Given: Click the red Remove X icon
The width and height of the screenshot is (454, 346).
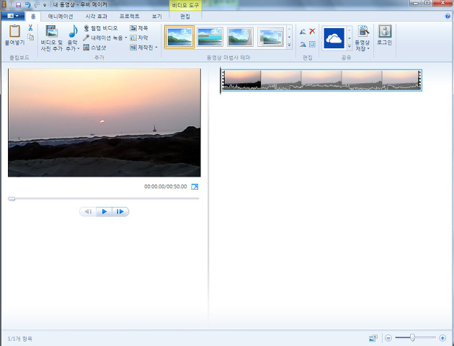Looking at the screenshot, I should point(312,31).
